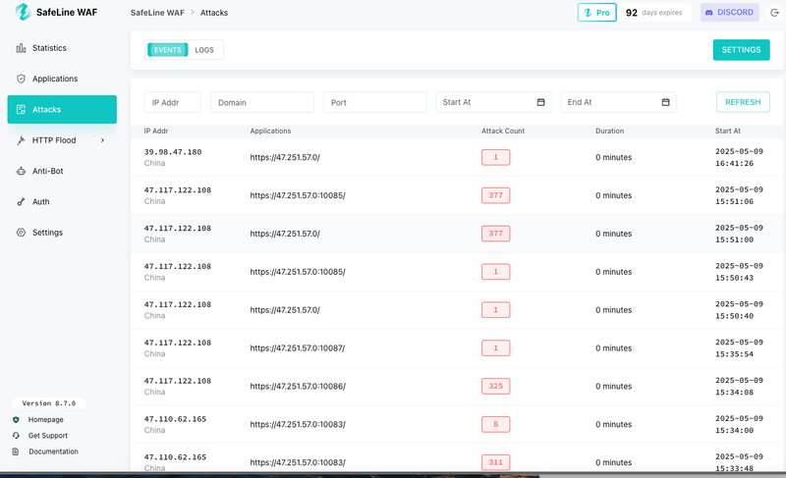
Task: Focus the IP Addr filter field
Action: 173,102
